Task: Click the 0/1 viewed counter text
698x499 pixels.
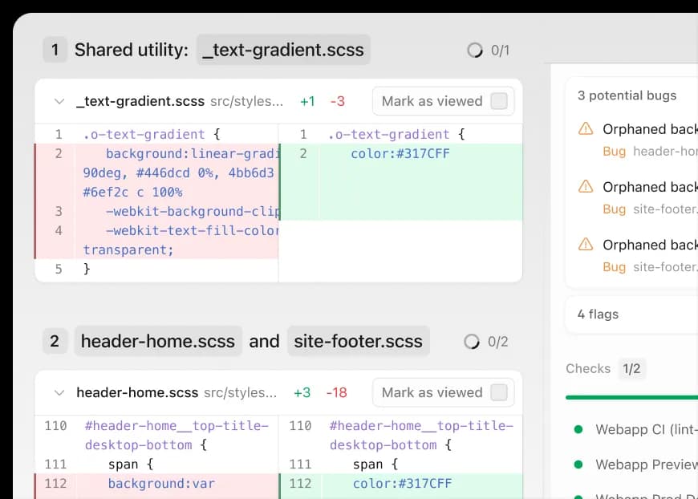Action: coord(500,51)
